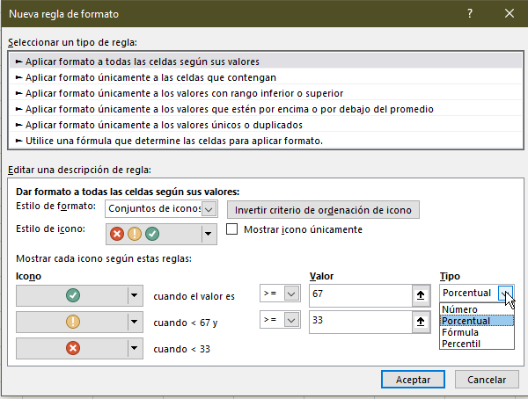Click the Cancelar button
Screen dimensions: 528x399
click(487, 380)
